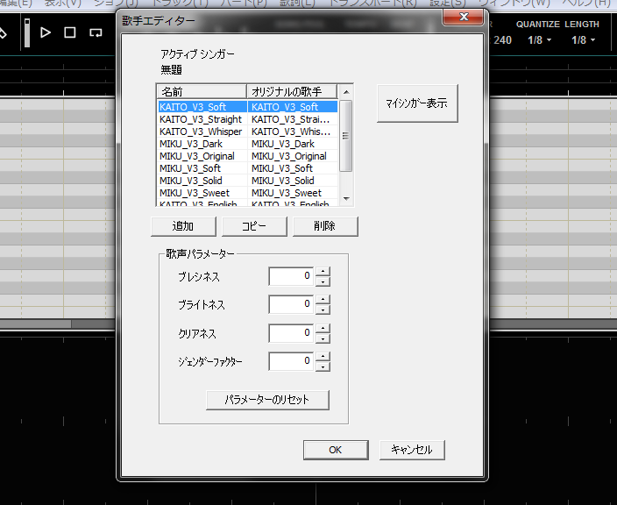Decrease クリアネス with the down arrow

pyautogui.click(x=323, y=338)
